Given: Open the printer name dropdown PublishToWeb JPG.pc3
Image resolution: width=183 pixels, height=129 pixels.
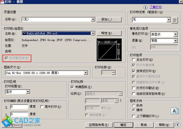Looking at the screenshot, I should click(94, 33).
